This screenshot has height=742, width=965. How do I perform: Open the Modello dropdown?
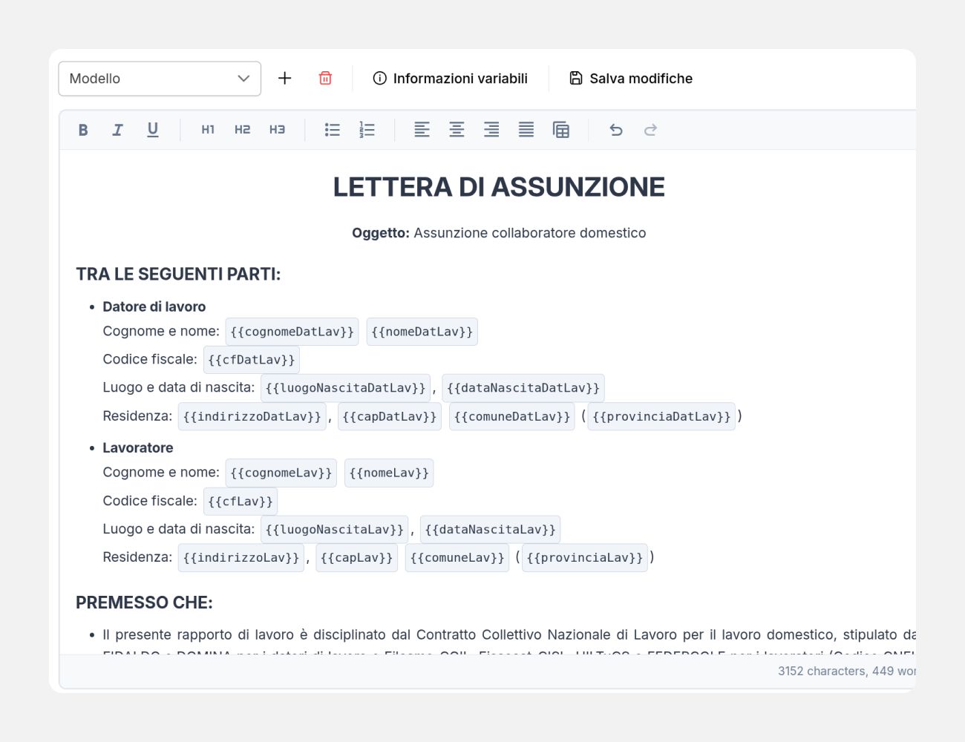(x=160, y=79)
